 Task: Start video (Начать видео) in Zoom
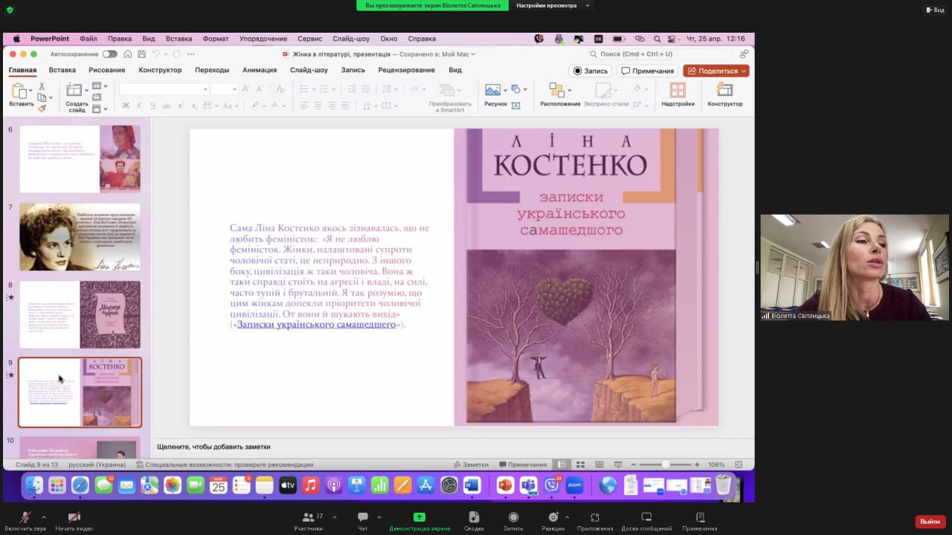point(74,517)
